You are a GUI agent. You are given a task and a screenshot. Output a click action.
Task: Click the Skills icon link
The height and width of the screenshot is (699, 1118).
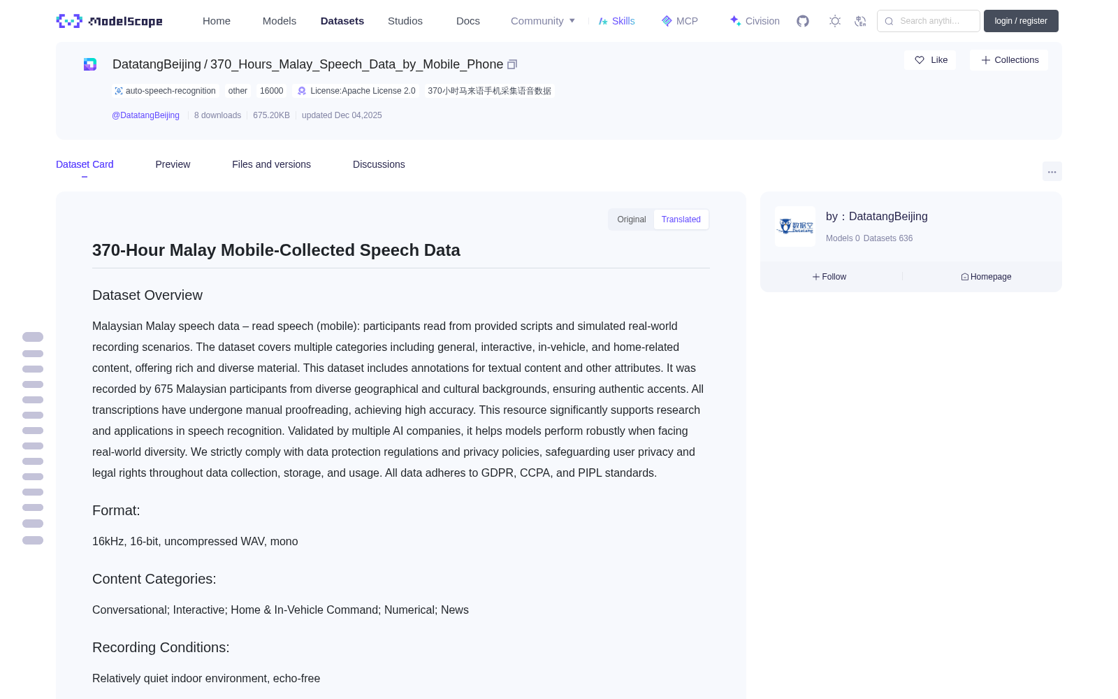(x=616, y=21)
